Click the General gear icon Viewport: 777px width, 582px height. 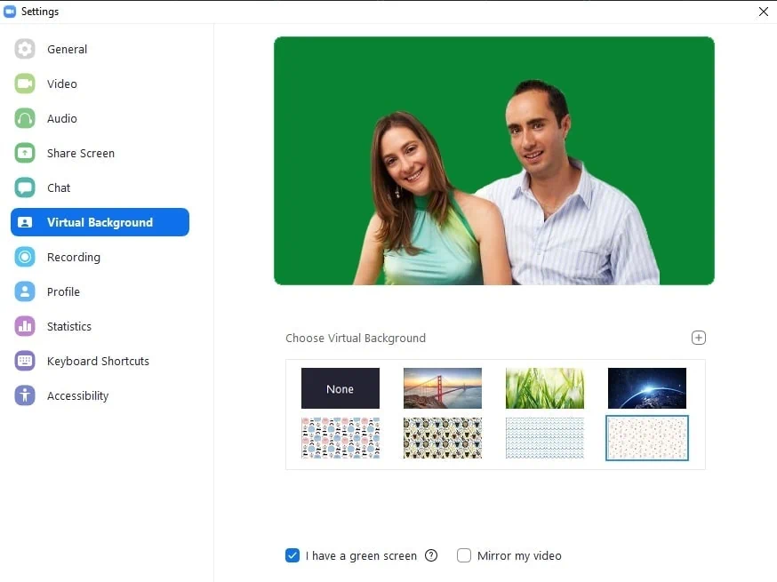pyautogui.click(x=25, y=50)
